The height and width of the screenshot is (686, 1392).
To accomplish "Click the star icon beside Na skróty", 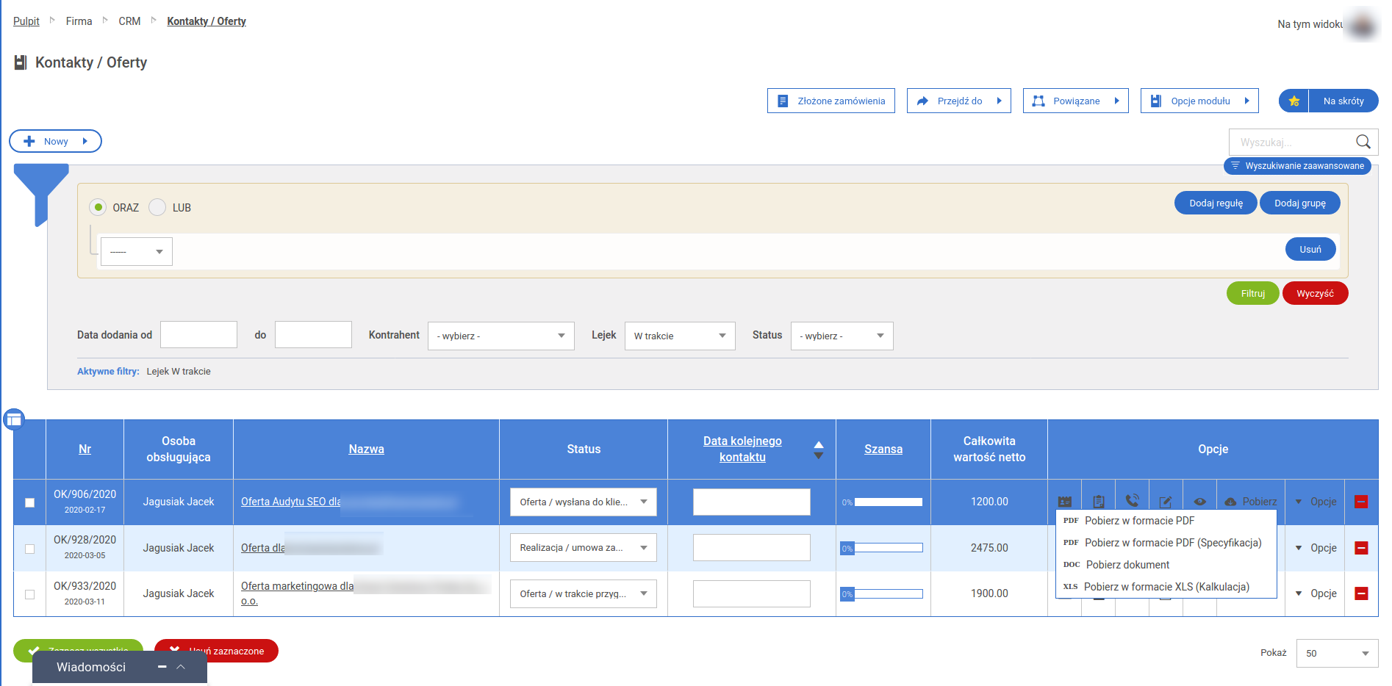I will (1294, 101).
